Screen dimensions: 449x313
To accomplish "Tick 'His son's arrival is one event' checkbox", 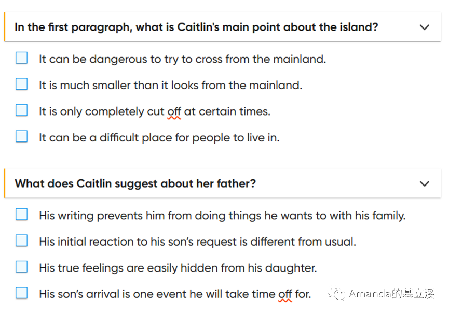I will click(21, 293).
